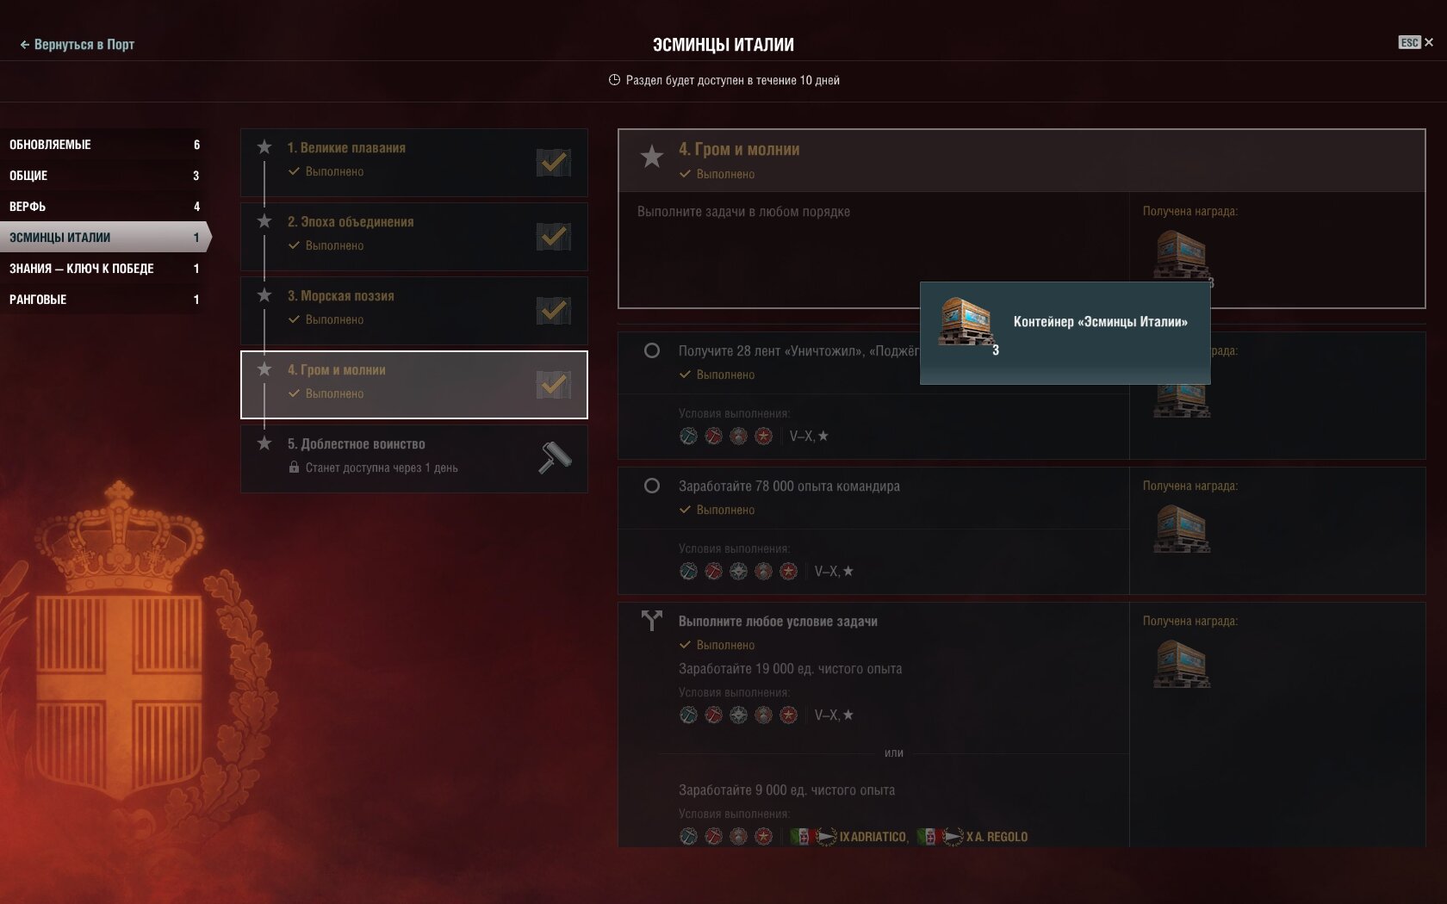Click checkmark box of Эпоха объединения mission

click(553, 236)
